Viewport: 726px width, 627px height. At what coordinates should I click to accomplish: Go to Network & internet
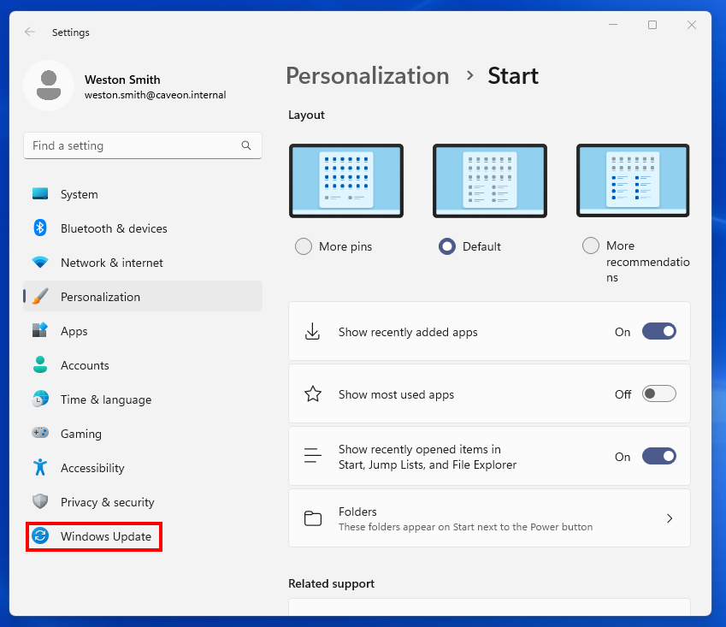(x=143, y=263)
